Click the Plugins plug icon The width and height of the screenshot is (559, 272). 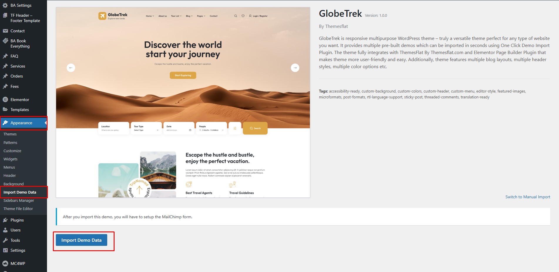pos(5,220)
